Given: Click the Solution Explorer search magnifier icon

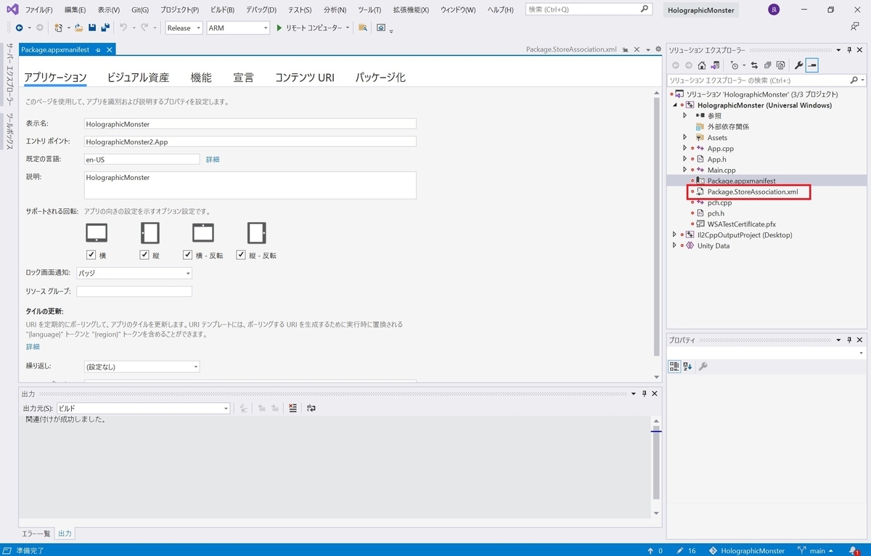Looking at the screenshot, I should click(854, 81).
